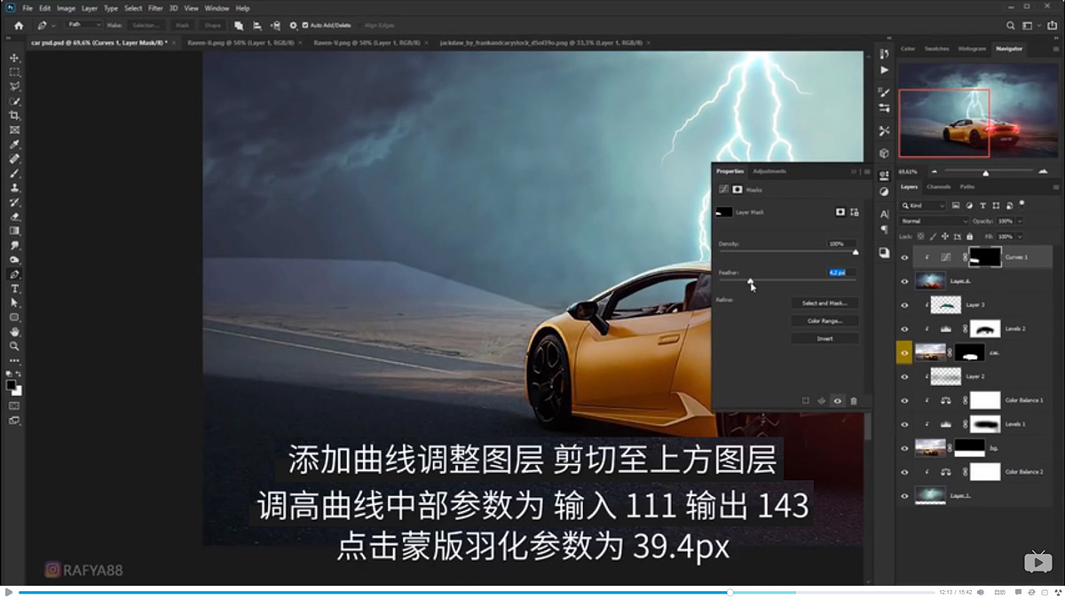Viewport: 1065px width, 599px height.
Task: Select the Crop tool
Action: (x=13, y=115)
